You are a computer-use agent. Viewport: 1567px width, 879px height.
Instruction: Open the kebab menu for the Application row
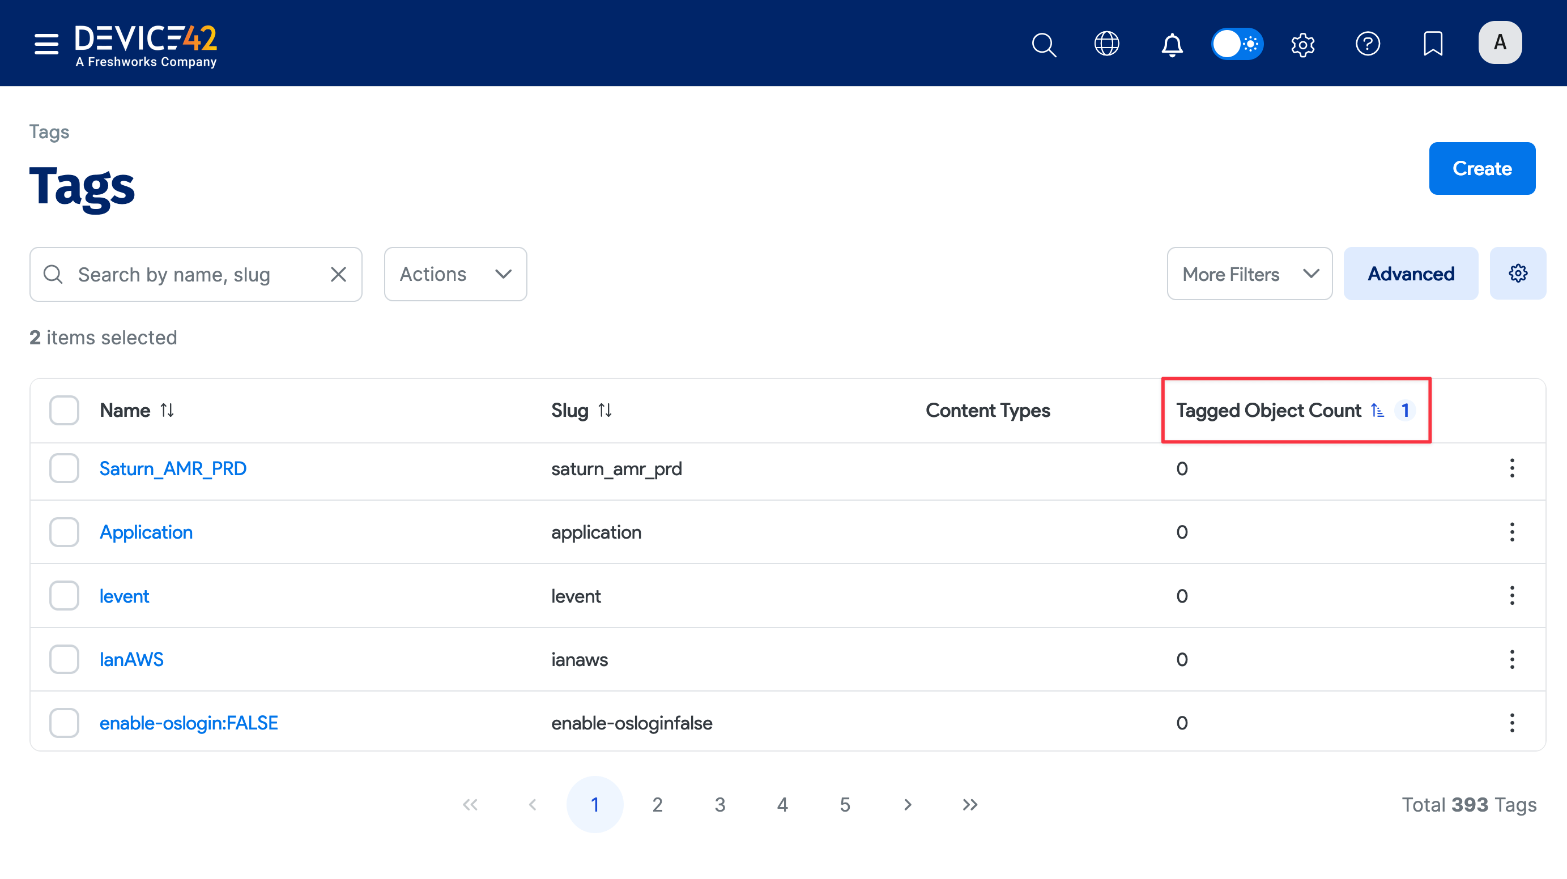click(x=1512, y=532)
